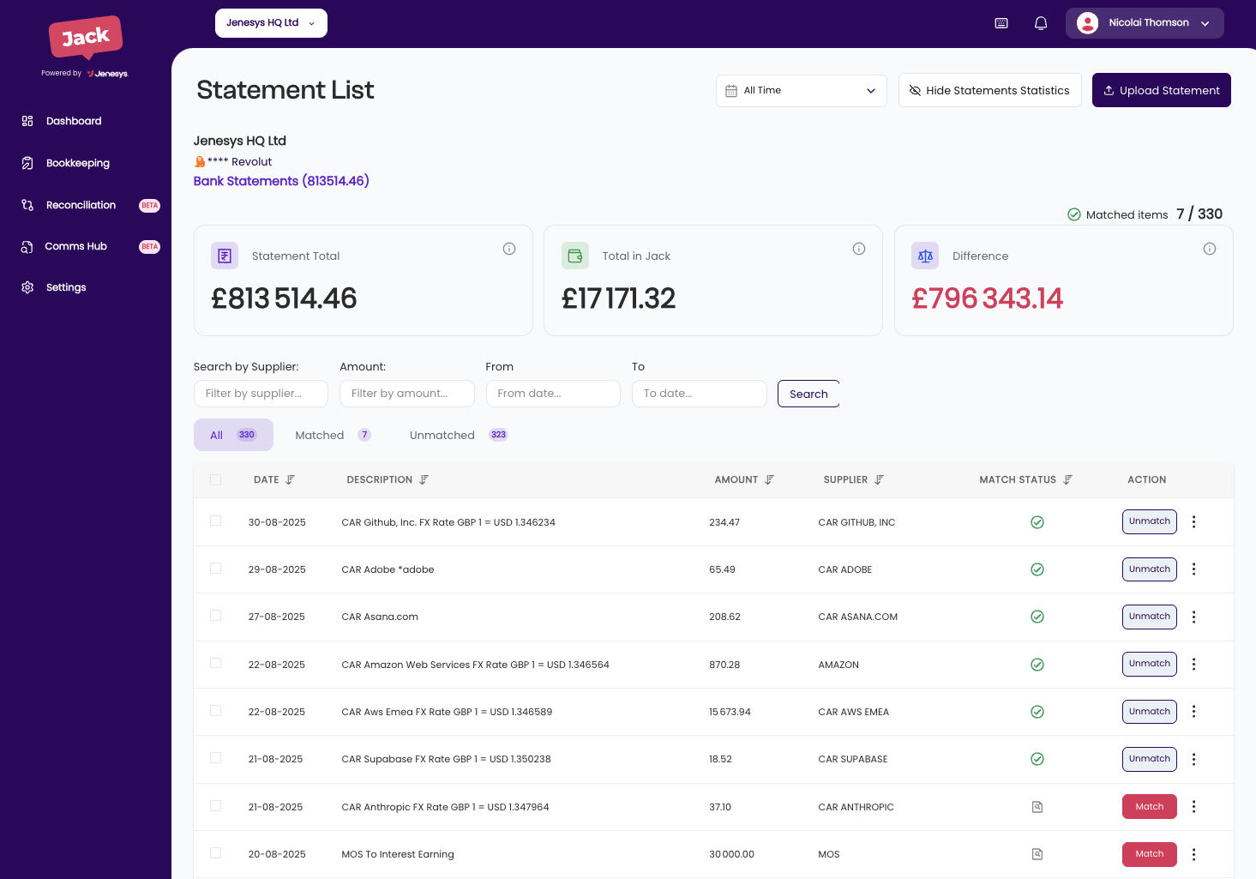Open kebab menu on CAR Github row
This screenshot has height=879, width=1256.
(1193, 521)
